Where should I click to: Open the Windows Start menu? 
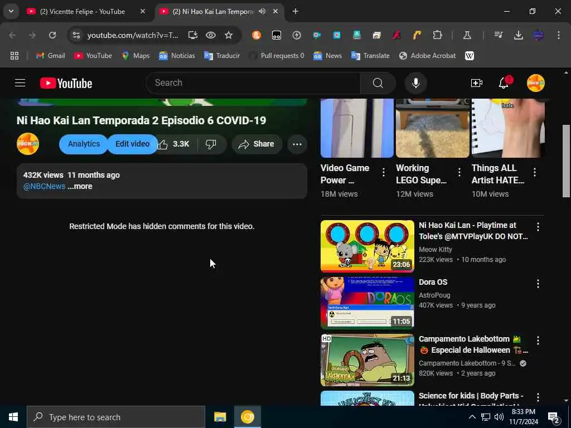[13, 417]
